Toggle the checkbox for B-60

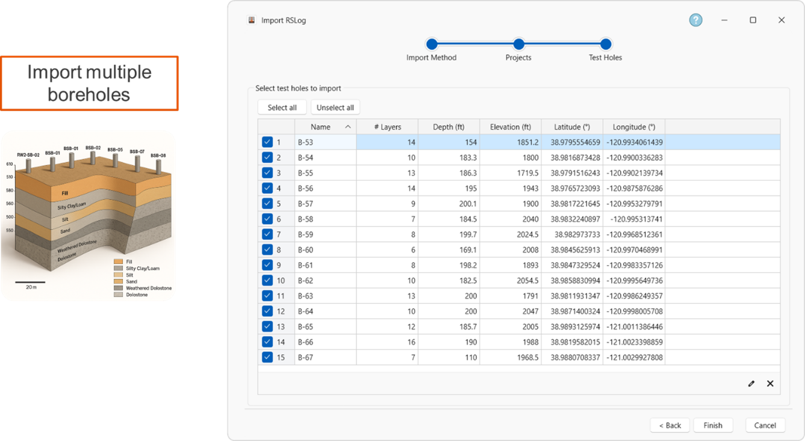267,249
